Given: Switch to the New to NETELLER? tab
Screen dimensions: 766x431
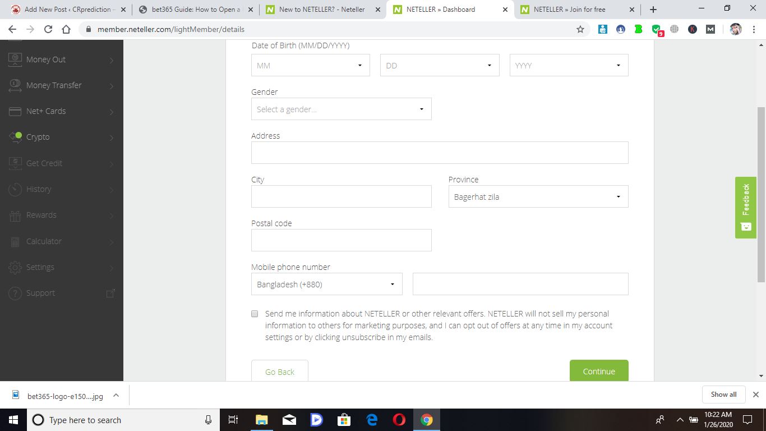Looking at the screenshot, I should (x=322, y=10).
